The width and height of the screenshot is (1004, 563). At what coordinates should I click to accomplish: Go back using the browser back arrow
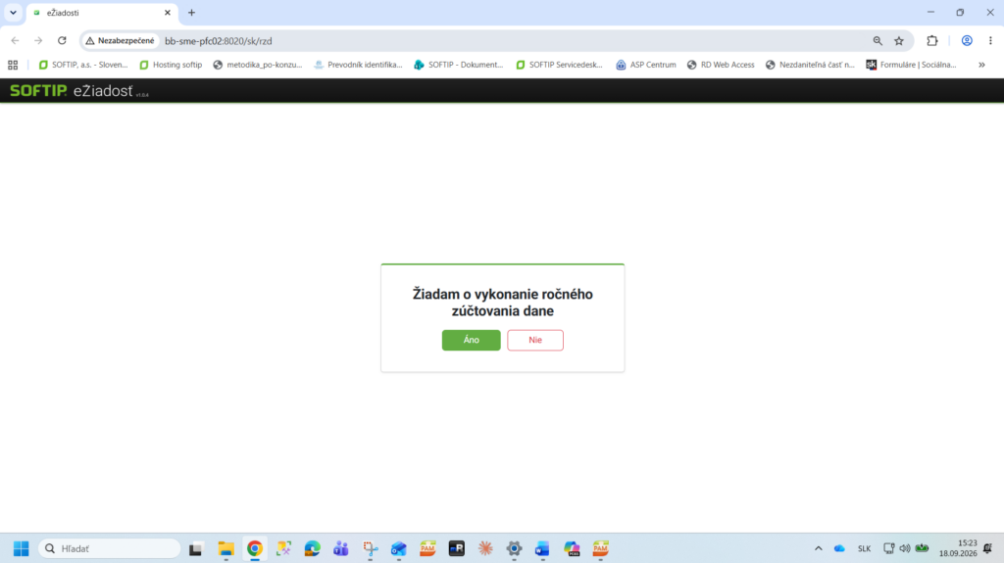[x=16, y=40]
